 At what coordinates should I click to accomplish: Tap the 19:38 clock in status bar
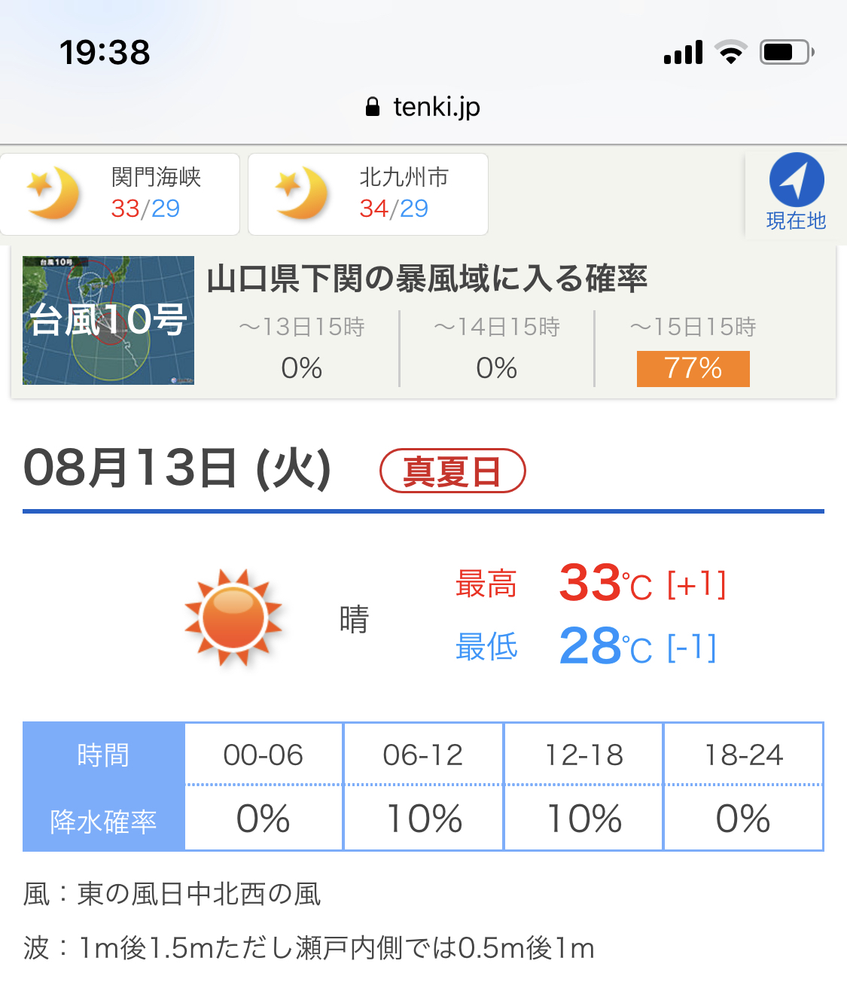coord(105,52)
